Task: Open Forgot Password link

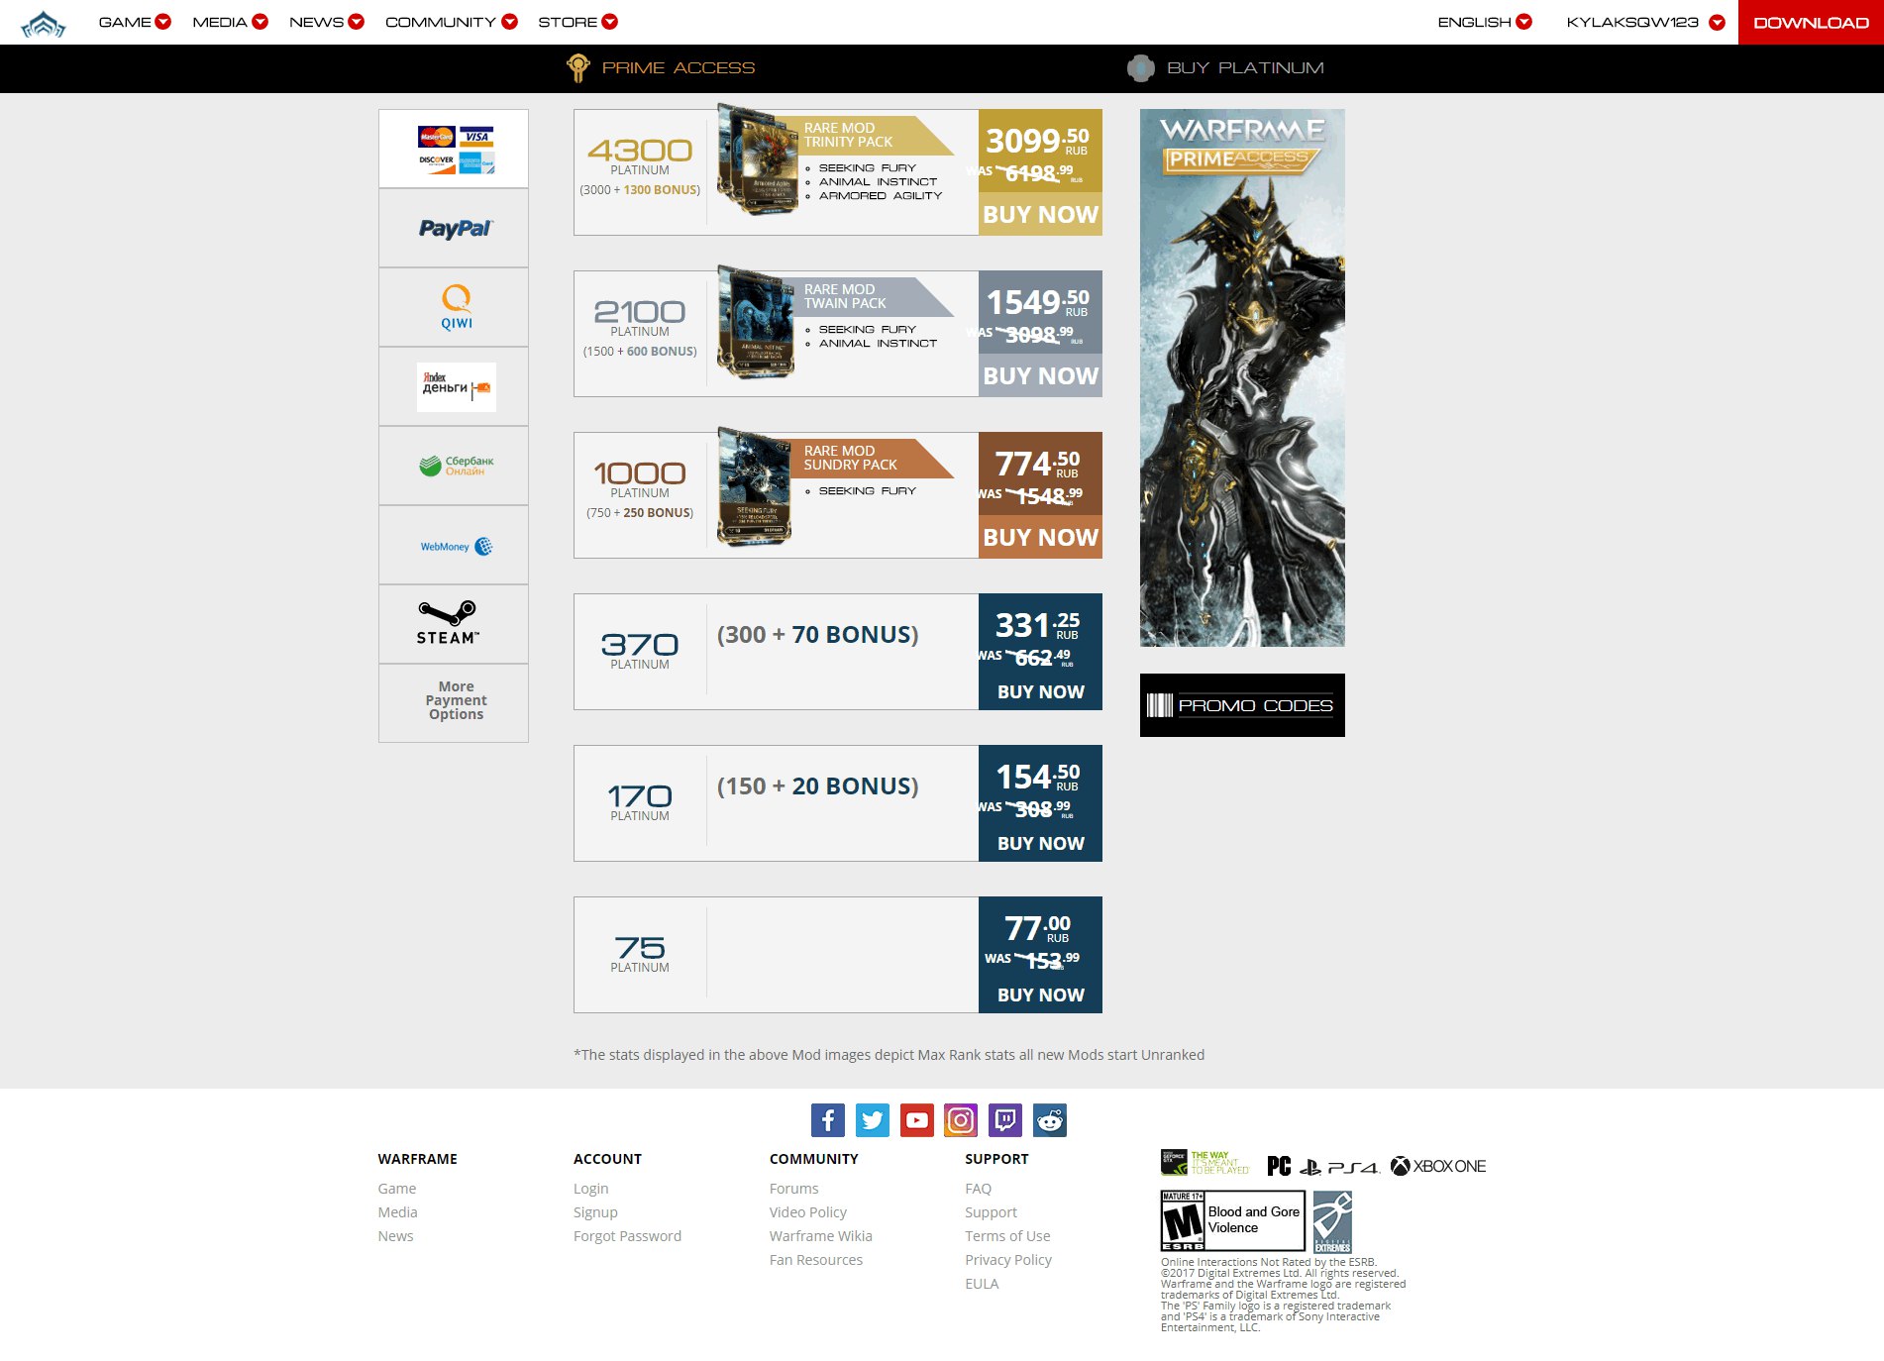Action: 627,1236
